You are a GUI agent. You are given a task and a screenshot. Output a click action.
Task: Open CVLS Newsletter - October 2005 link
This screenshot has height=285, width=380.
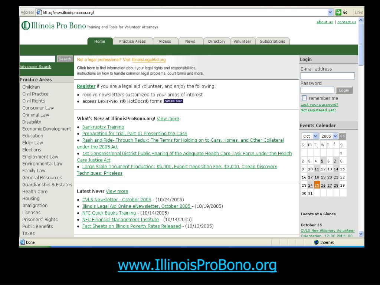117,199
